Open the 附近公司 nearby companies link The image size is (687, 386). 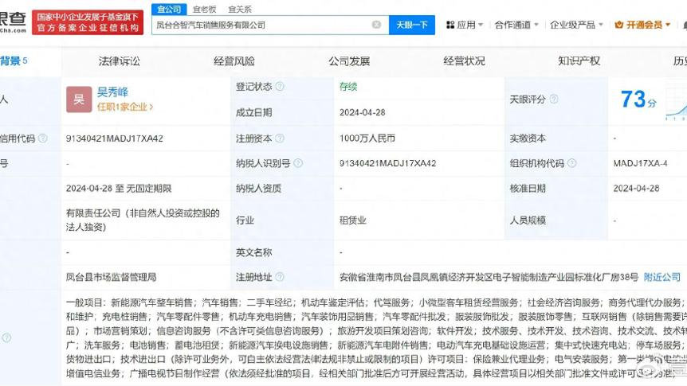coord(662,277)
